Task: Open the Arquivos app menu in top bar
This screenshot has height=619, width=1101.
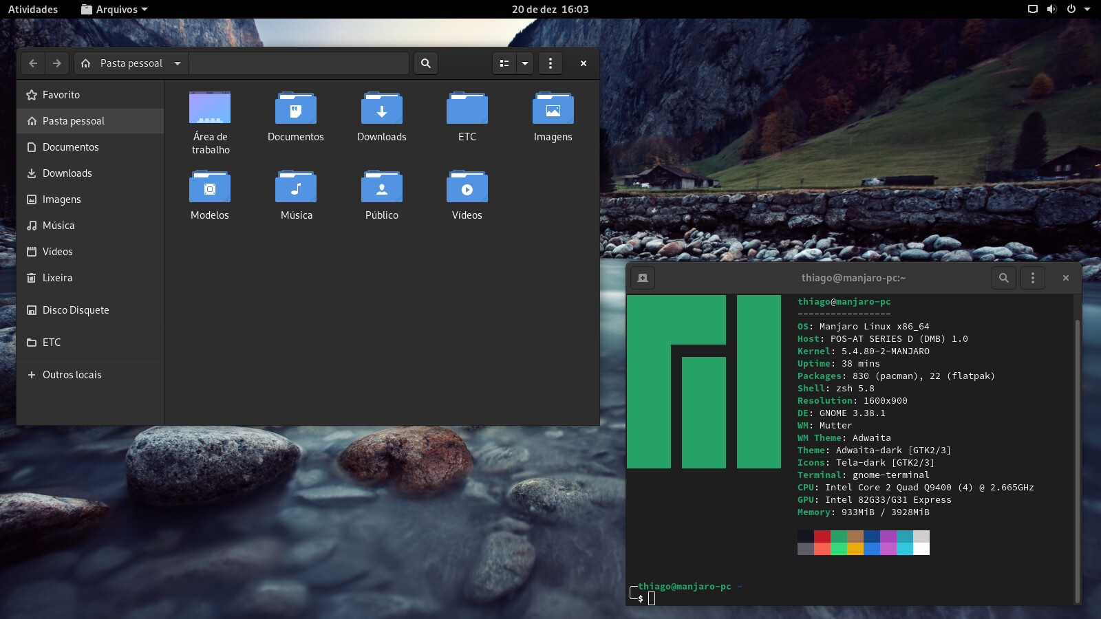Action: click(114, 9)
